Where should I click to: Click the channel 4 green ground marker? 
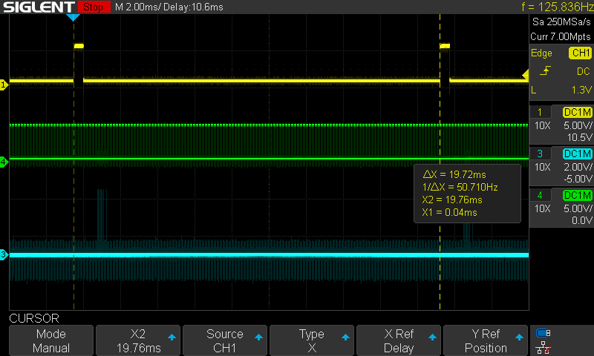click(4, 162)
